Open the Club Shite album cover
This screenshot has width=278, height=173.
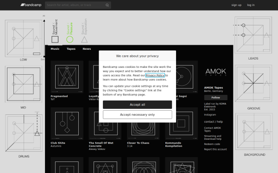(x=67, y=124)
